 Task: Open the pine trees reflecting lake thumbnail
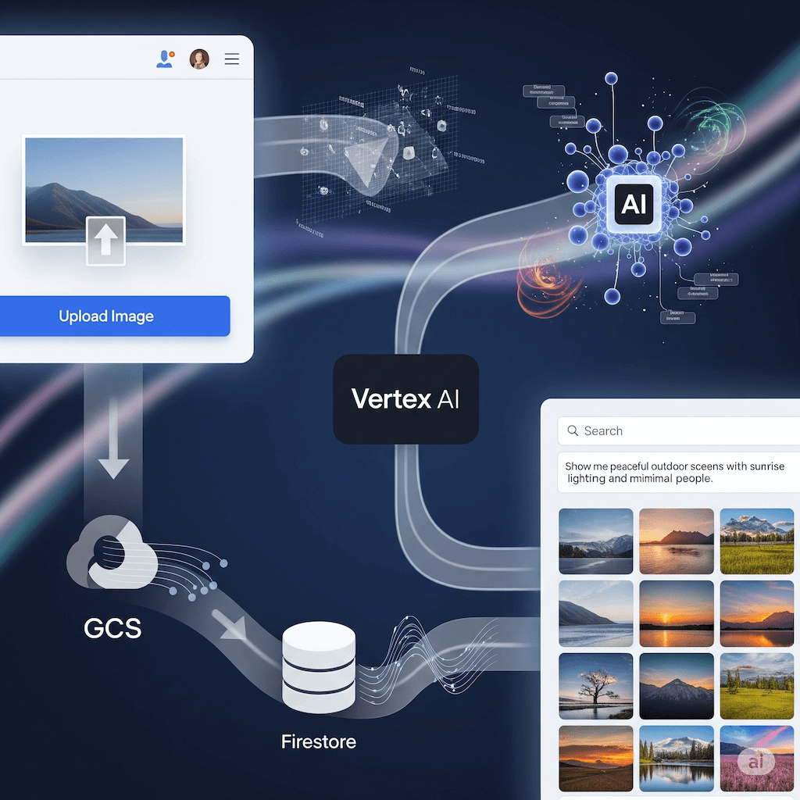pyautogui.click(x=677, y=759)
